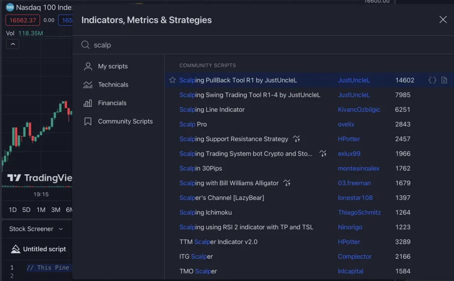
Task: Focus the 'scalp' search input field
Action: pyautogui.click(x=252, y=45)
